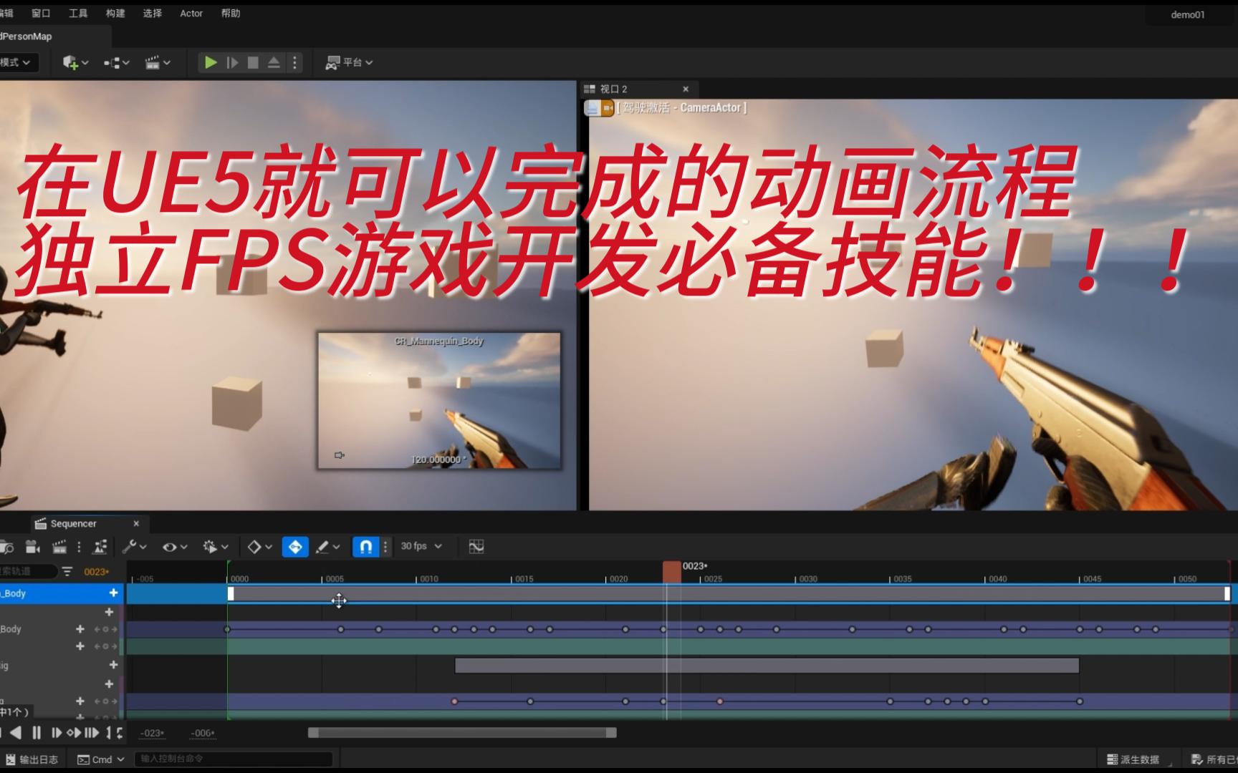Viewport: 1238px width, 773px height.
Task: Open the curve editor icon in Sequencer
Action: (x=476, y=546)
